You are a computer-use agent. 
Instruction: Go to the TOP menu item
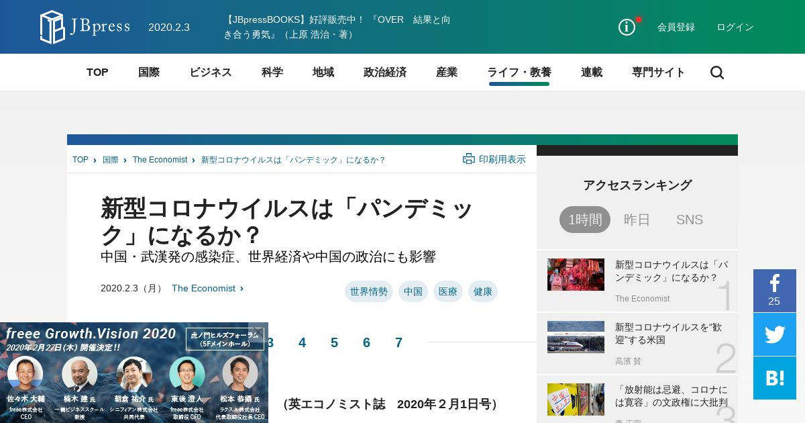point(97,73)
